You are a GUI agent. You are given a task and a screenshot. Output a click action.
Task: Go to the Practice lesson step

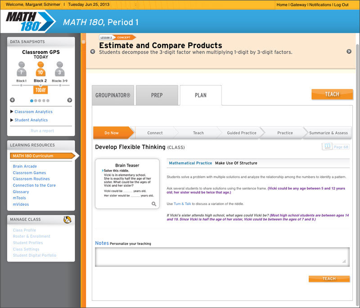point(285,133)
